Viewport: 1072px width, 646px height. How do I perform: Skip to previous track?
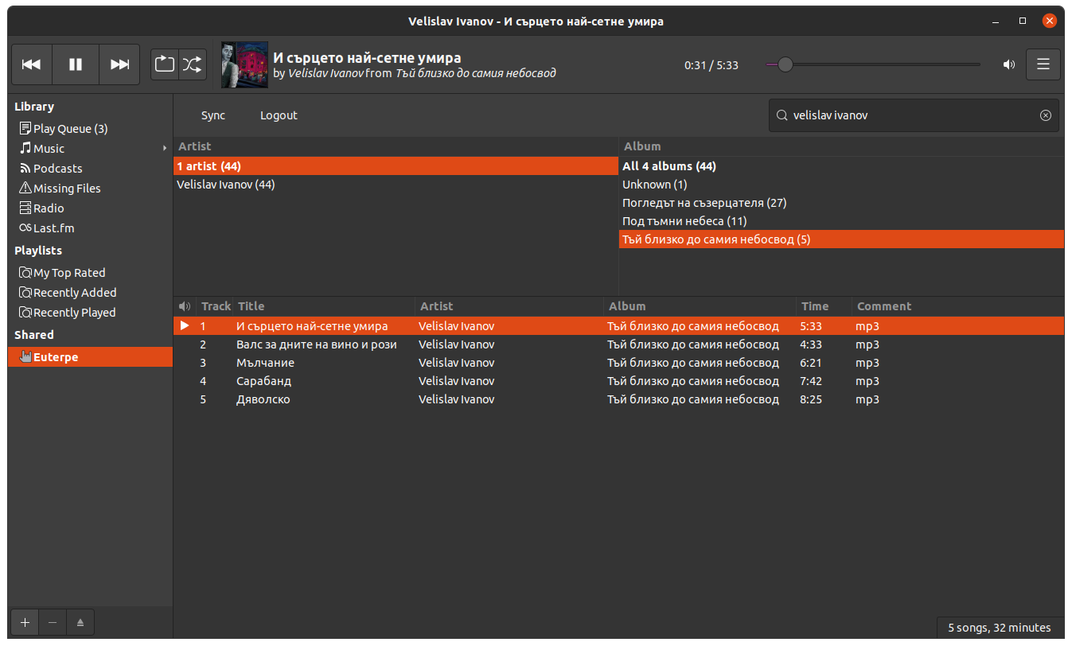pos(32,64)
